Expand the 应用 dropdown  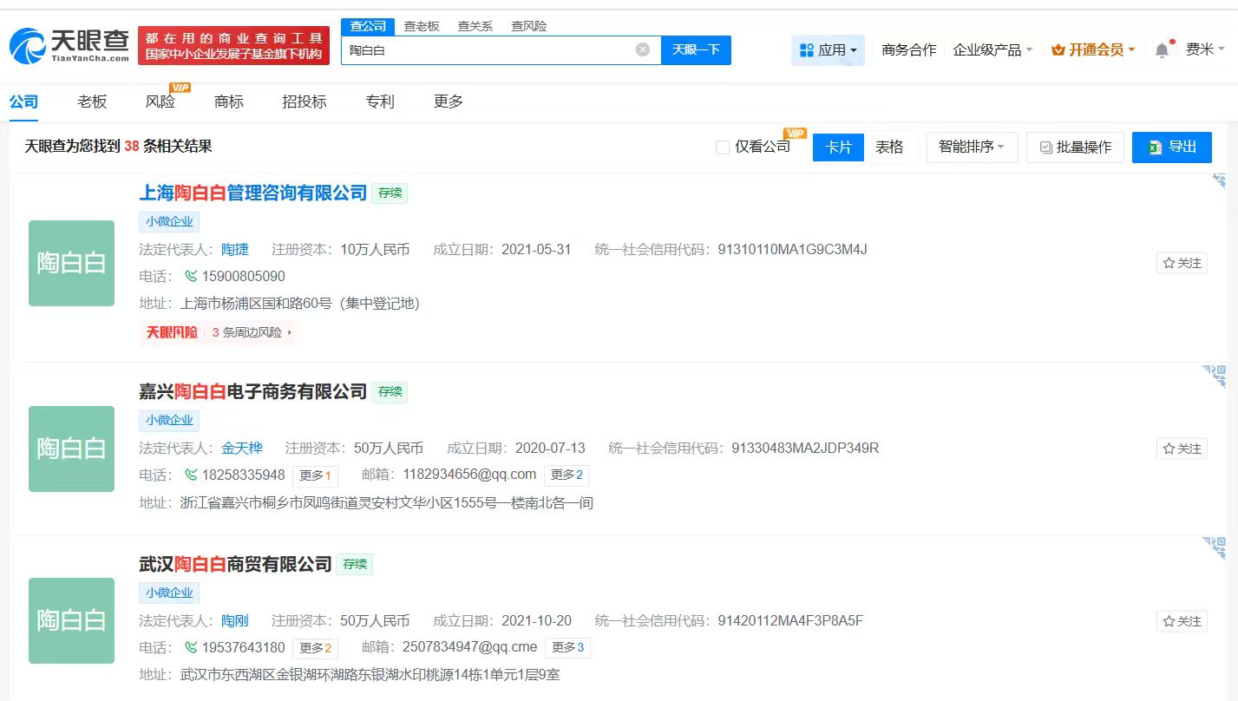[828, 50]
